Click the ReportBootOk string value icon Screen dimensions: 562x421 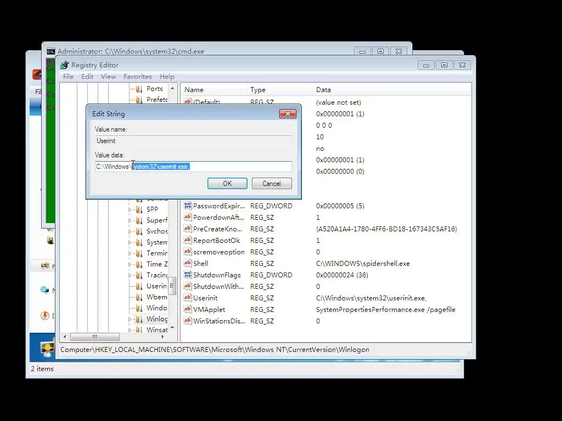pos(188,240)
